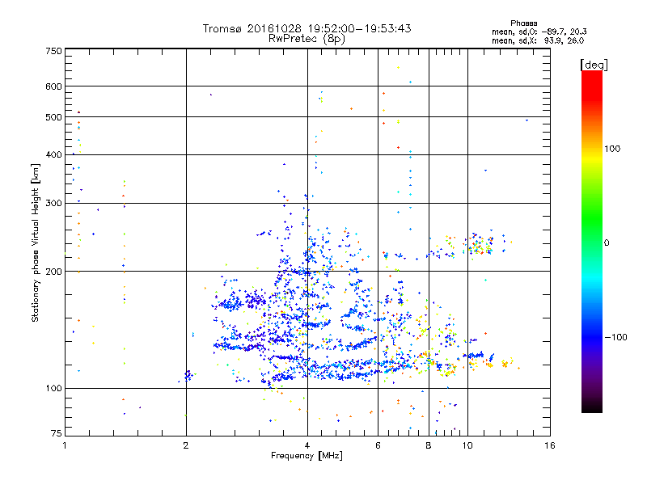
Task: Click the color bar's '100' degree label
Action: coord(612,149)
